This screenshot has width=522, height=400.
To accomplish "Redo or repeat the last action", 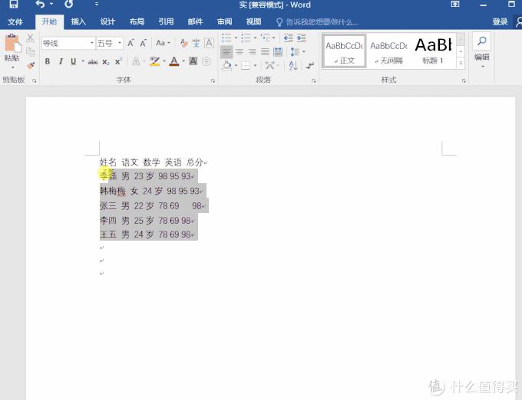I will click(x=68, y=5).
